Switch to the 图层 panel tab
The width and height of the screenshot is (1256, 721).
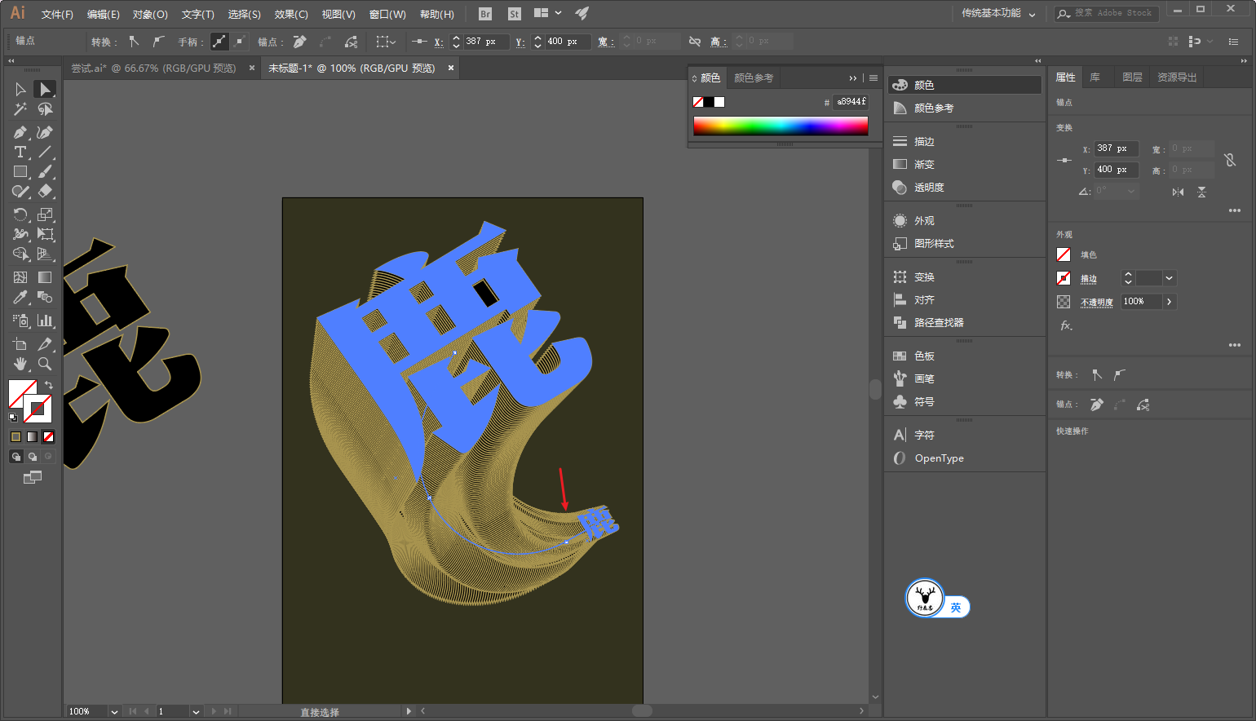coord(1132,77)
